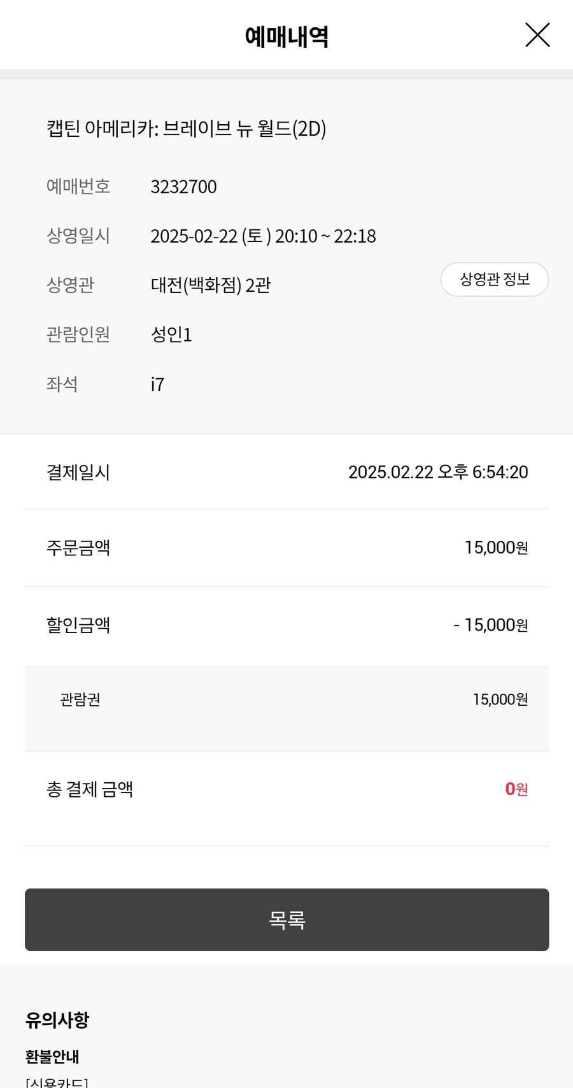Tap the 할인금액 label
This screenshot has width=573, height=1088.
pos(78,625)
